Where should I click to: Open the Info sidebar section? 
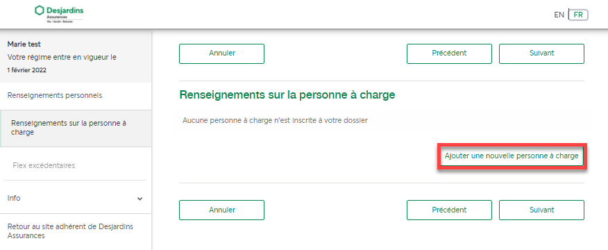point(75,198)
